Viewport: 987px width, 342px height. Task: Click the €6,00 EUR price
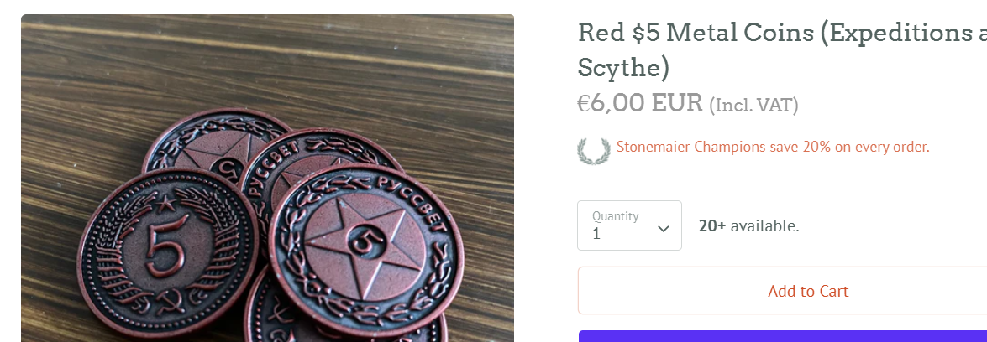coord(639,102)
